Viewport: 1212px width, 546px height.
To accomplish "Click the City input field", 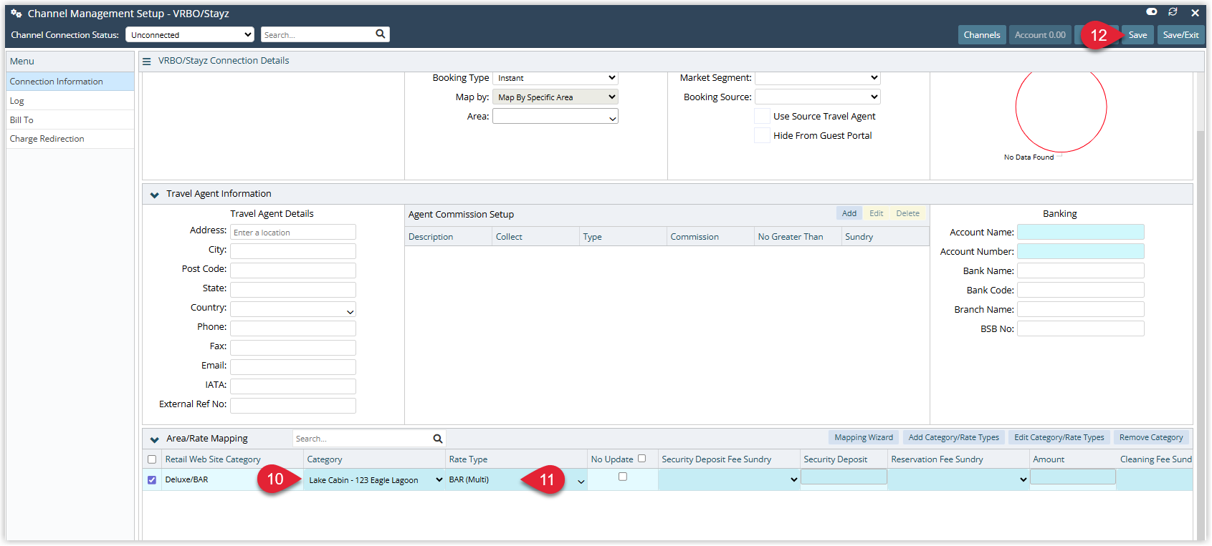I will coord(293,251).
